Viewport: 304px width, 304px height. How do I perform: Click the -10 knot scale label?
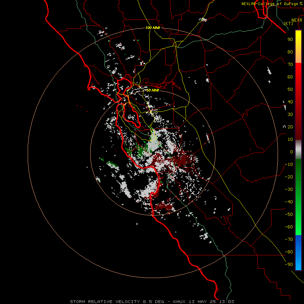point(289,164)
